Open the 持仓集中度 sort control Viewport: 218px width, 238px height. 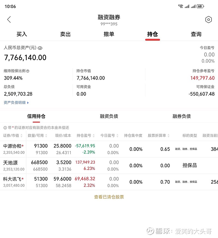coord(133,135)
